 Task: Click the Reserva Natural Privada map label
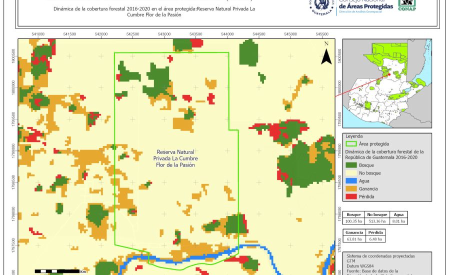175,158
